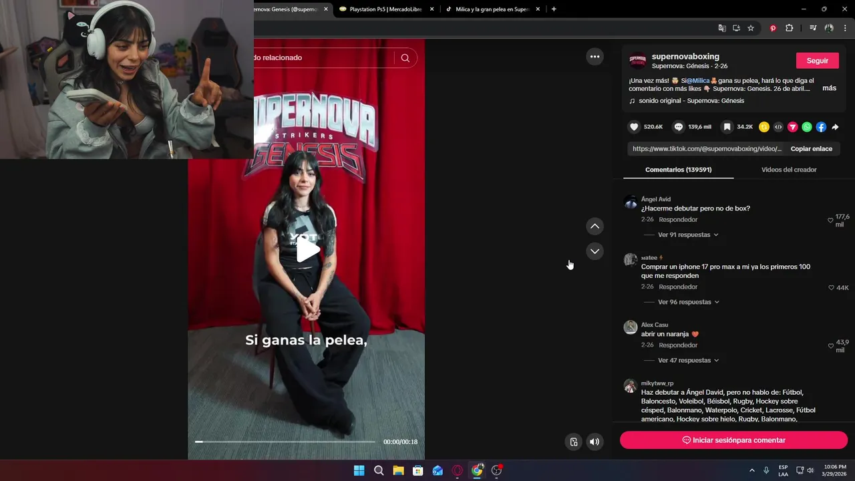Expand 'Ver 91 respuestas' replies
The image size is (855, 481).
coord(687,234)
